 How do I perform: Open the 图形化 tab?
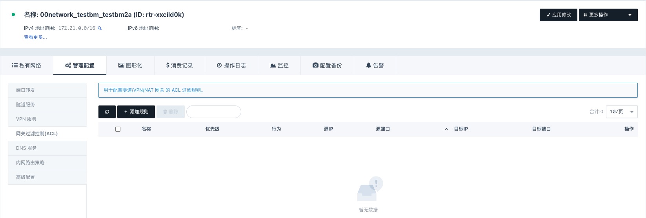130,65
